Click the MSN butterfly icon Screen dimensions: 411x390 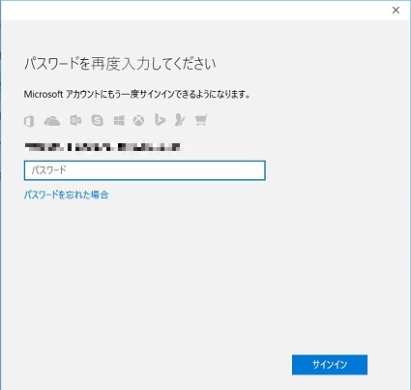click(180, 120)
